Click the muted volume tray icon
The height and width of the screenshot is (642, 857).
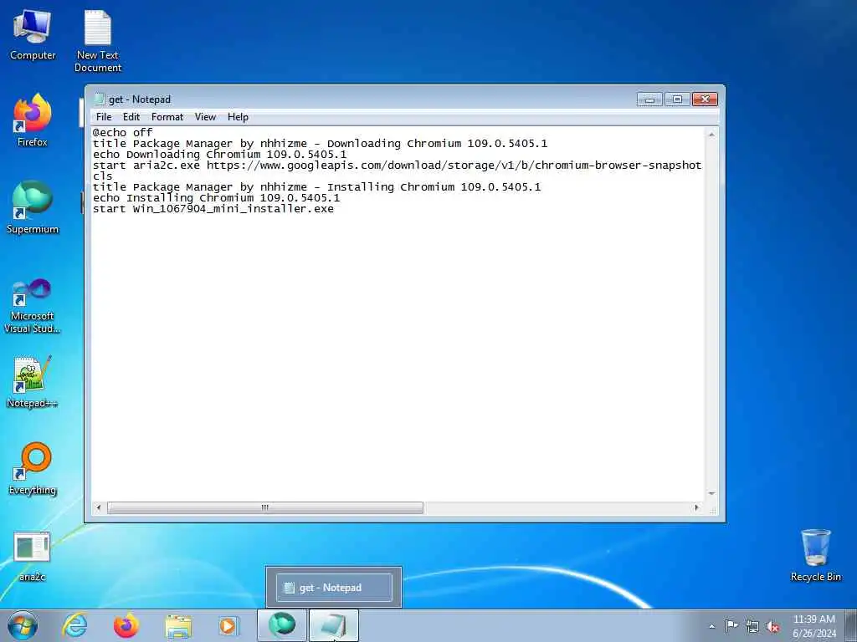pos(772,626)
